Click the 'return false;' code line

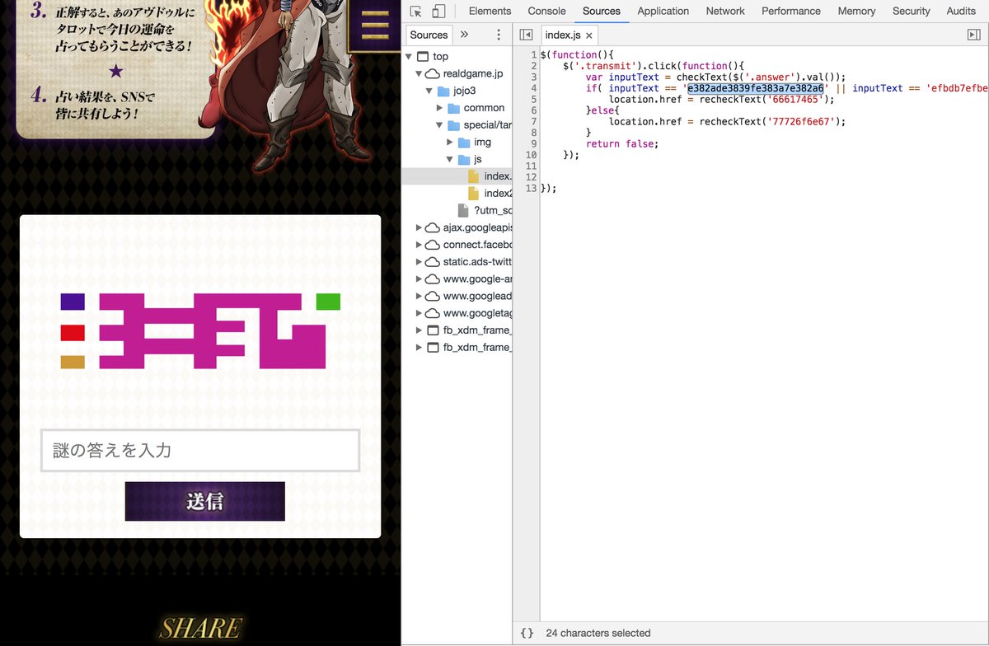(622, 143)
